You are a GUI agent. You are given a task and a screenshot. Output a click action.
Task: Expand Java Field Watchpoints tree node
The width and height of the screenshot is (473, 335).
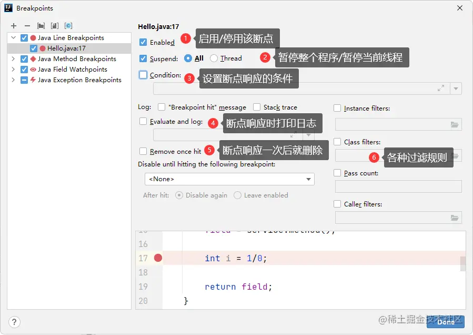[x=13, y=69]
